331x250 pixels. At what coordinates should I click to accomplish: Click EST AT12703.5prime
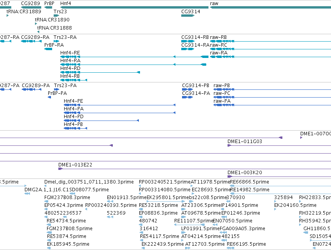tap(205, 244)
